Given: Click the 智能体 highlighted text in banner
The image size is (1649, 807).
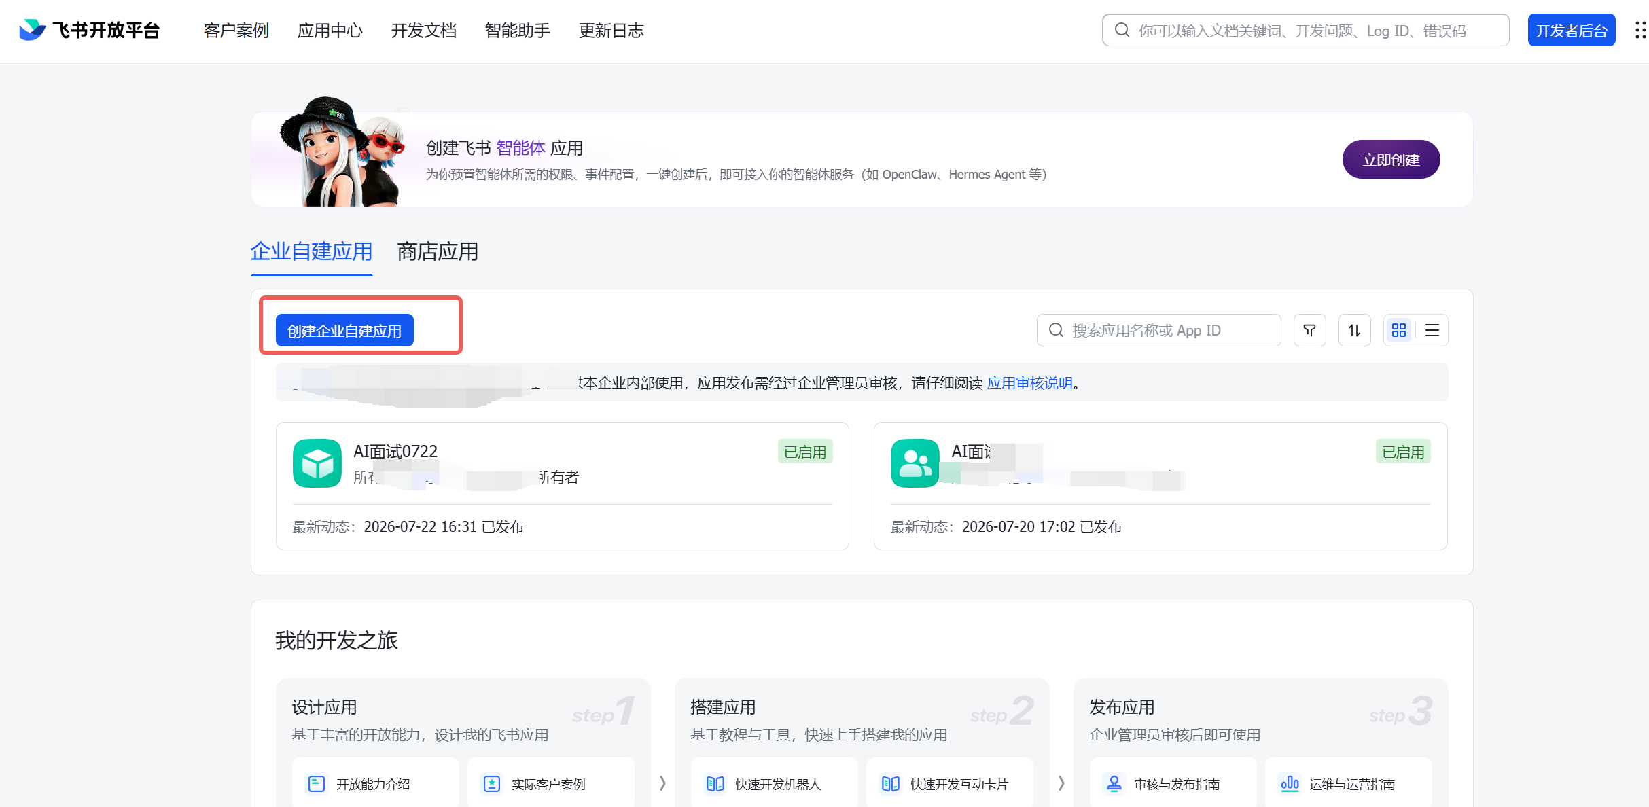Looking at the screenshot, I should tap(521, 148).
